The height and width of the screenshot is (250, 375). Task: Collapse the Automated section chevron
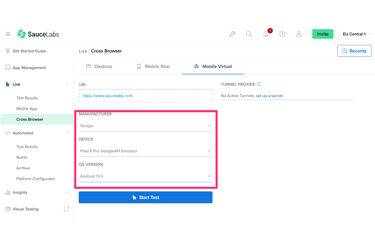click(67, 133)
